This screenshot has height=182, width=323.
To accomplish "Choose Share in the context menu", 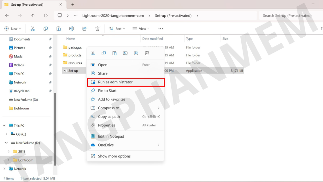I will (x=125, y=73).
